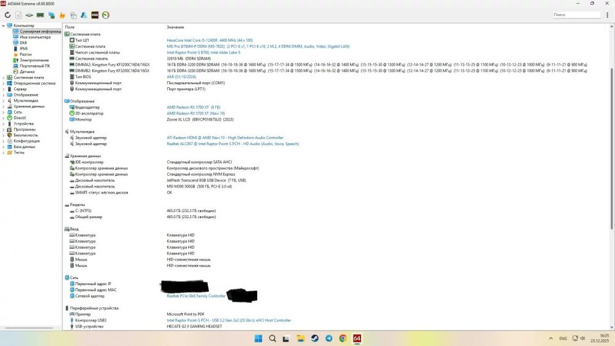Image resolution: width=615 pixels, height=346 pixels.
Task: Click into the Поиск search field
Action: tap(581, 14)
